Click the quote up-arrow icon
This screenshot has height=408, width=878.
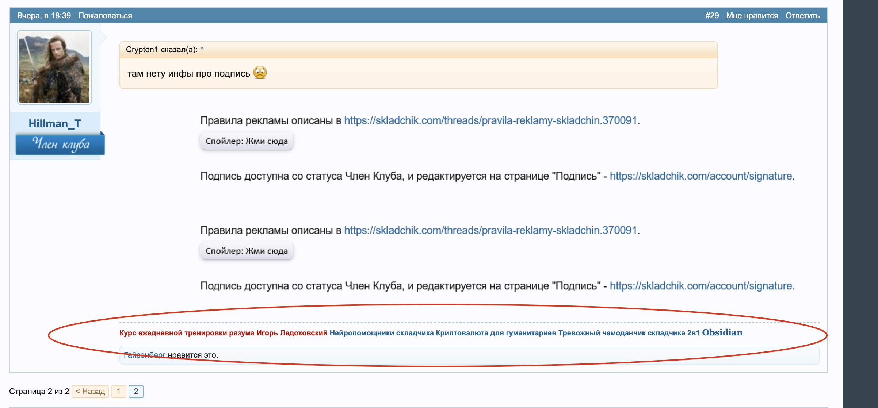pyautogui.click(x=202, y=50)
